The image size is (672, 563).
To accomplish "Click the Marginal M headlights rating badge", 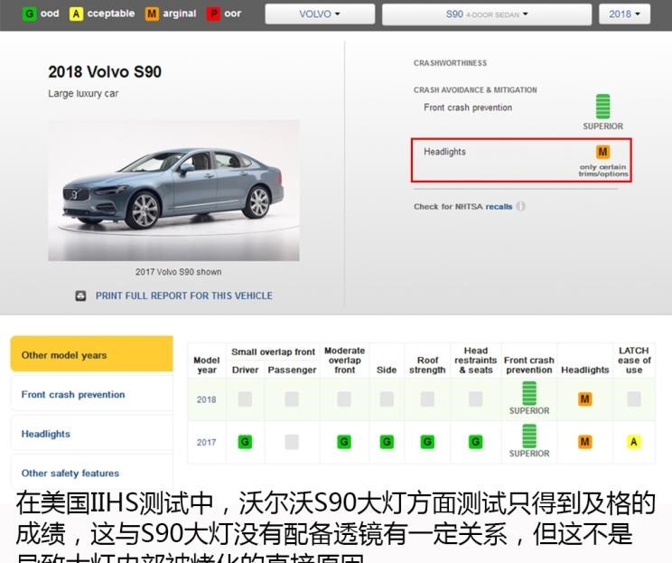I will click(603, 152).
